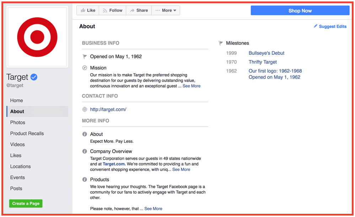Open the Suggest Edits link
The height and width of the screenshot is (217, 355).
[333, 26]
